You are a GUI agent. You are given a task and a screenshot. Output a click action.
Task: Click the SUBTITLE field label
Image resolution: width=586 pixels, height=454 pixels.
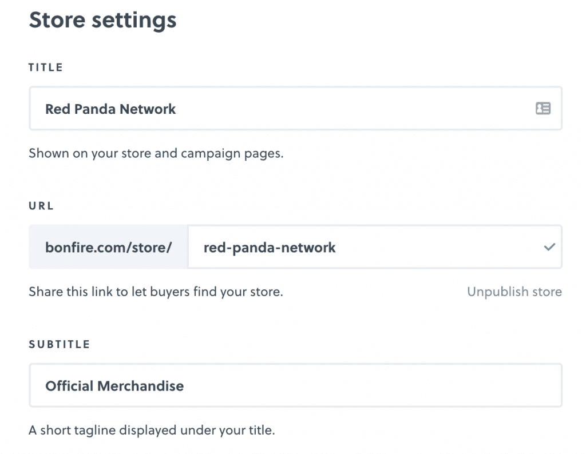coord(60,344)
